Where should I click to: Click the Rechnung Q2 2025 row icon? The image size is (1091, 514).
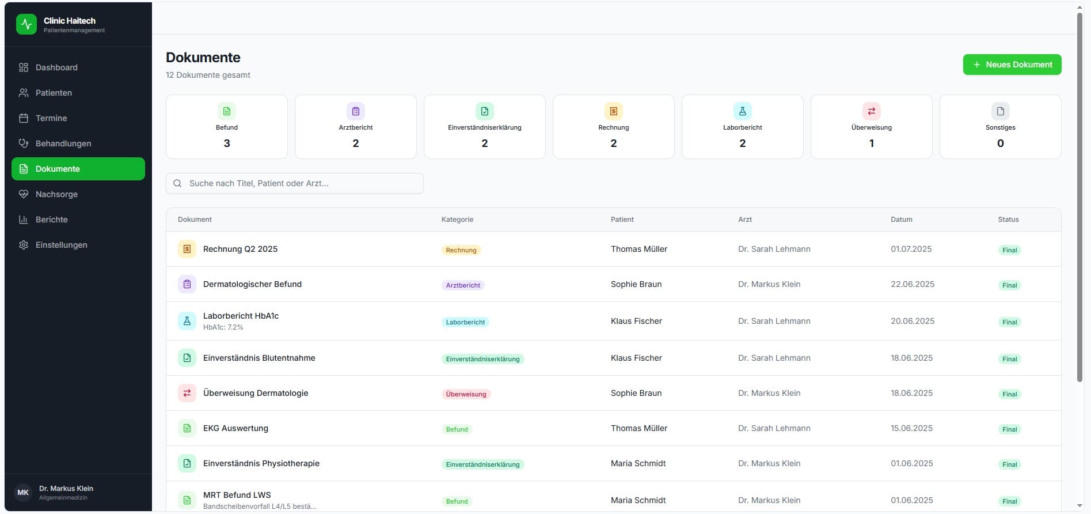(187, 249)
